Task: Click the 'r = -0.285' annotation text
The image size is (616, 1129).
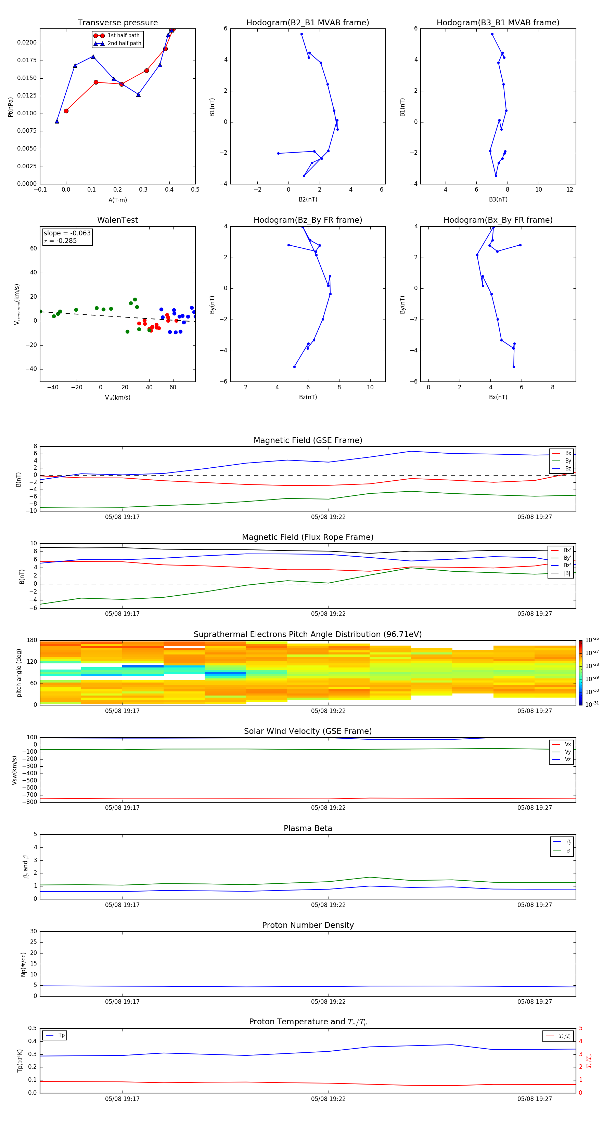Action: pos(60,241)
